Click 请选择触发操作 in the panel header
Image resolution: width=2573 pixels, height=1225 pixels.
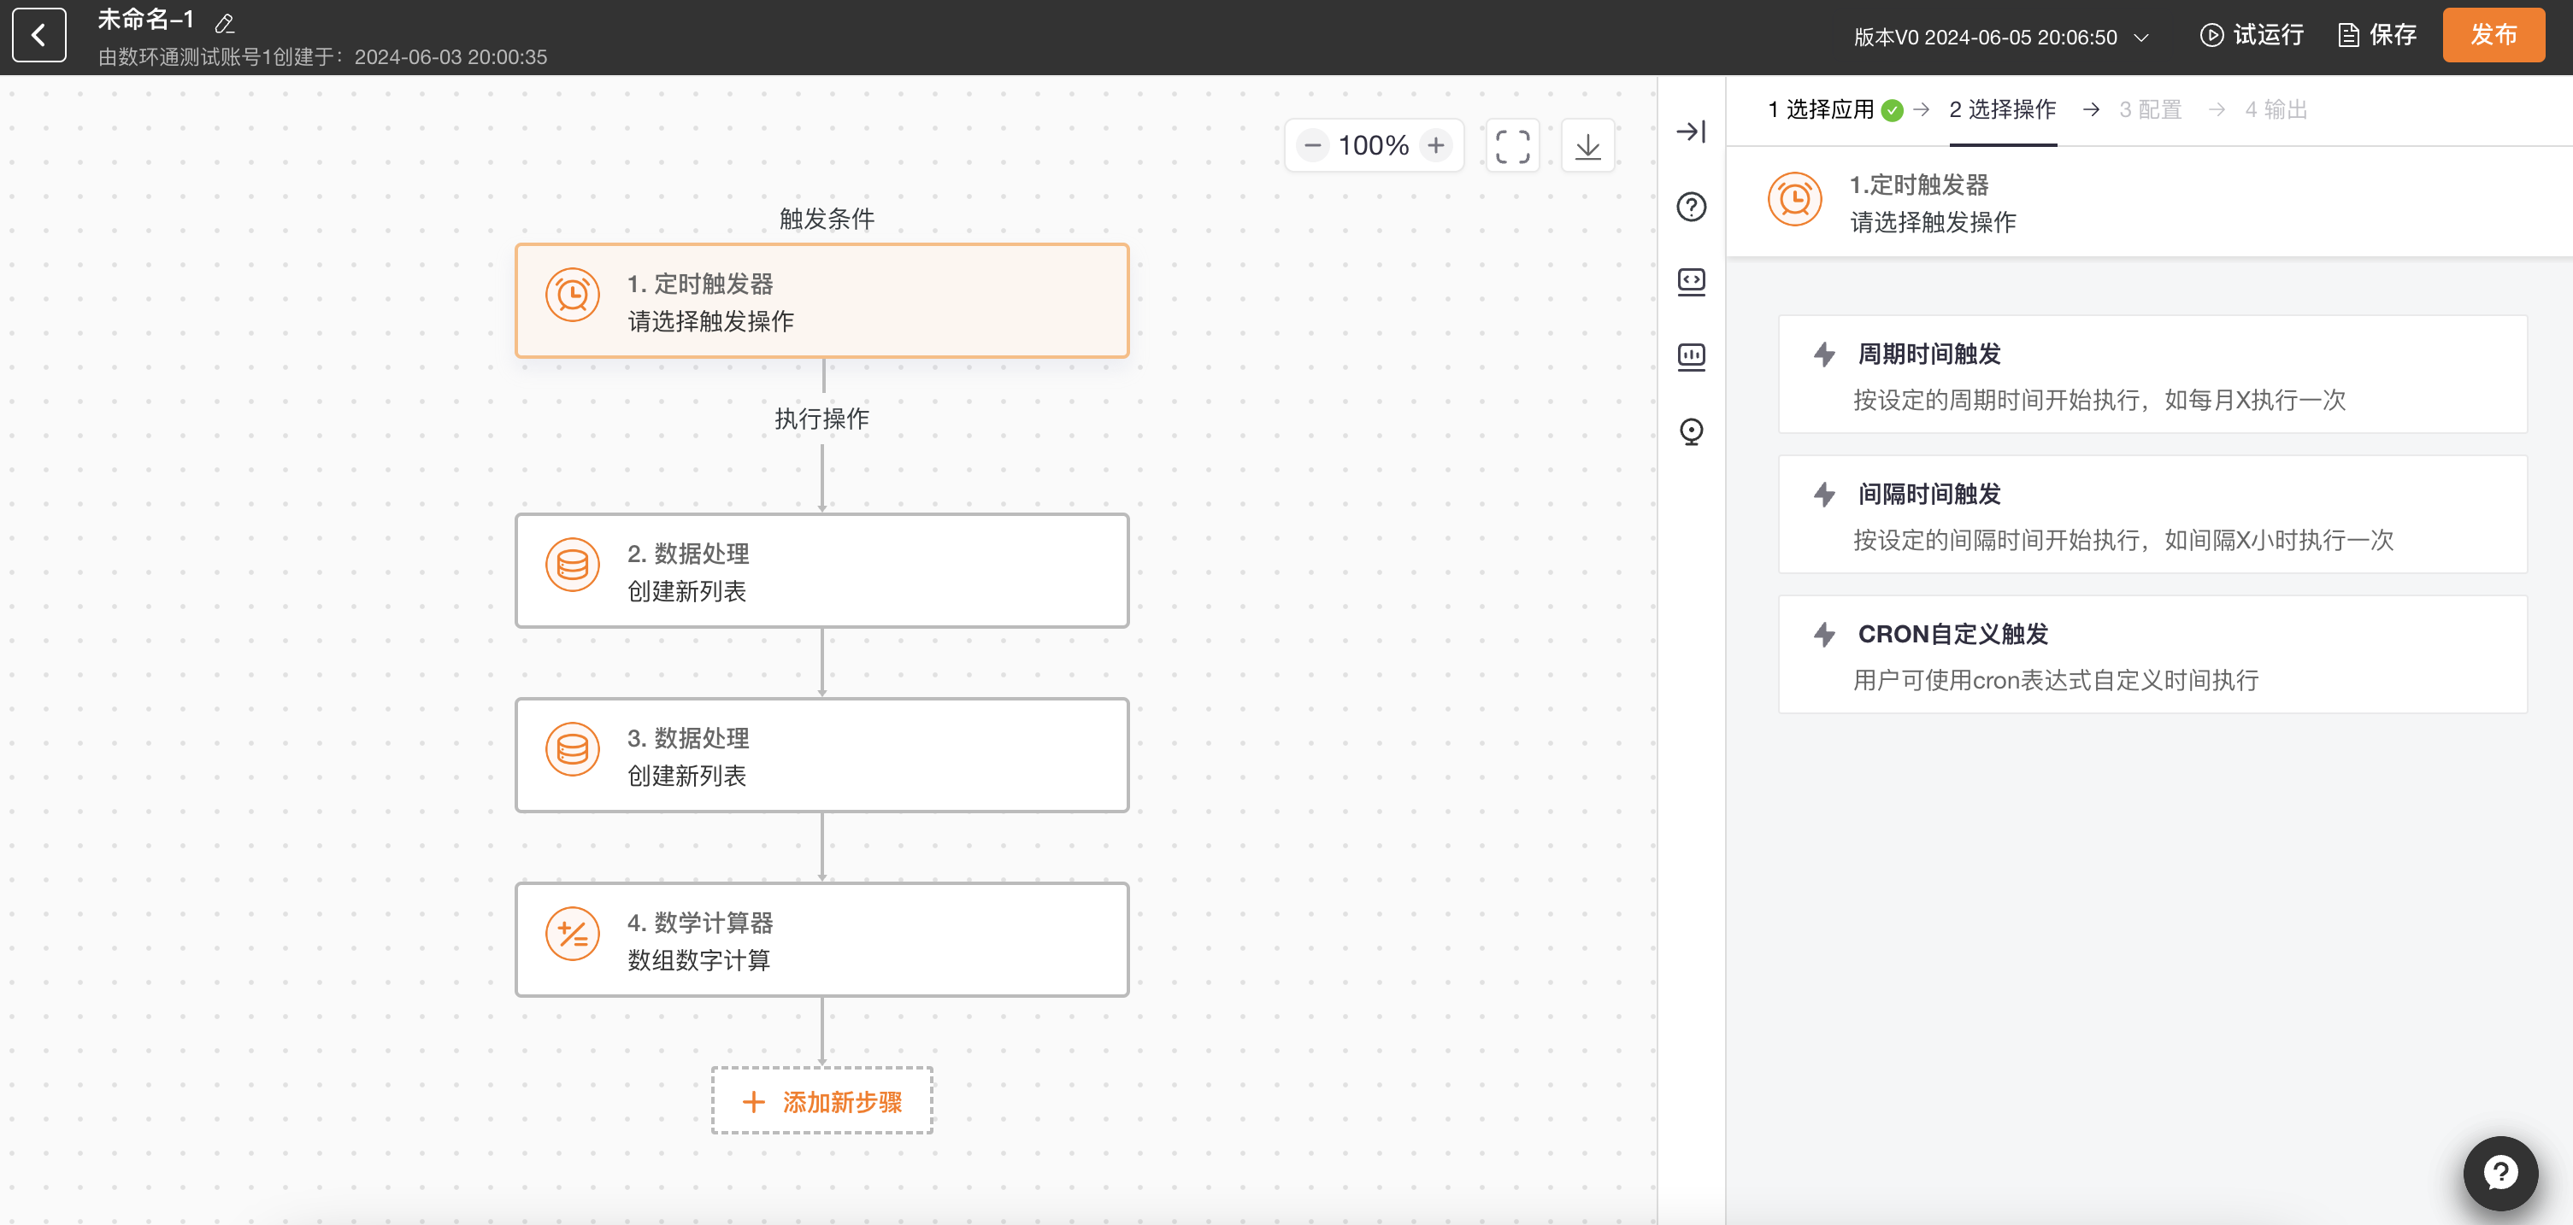pyautogui.click(x=1933, y=221)
